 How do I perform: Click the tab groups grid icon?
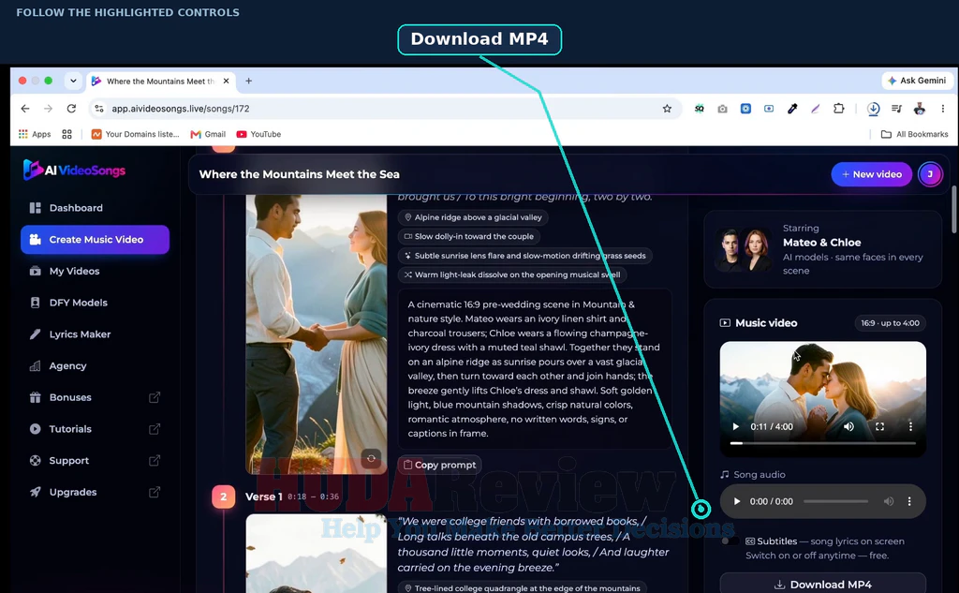66,134
